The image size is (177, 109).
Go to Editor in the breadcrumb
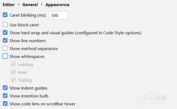(9, 5)
